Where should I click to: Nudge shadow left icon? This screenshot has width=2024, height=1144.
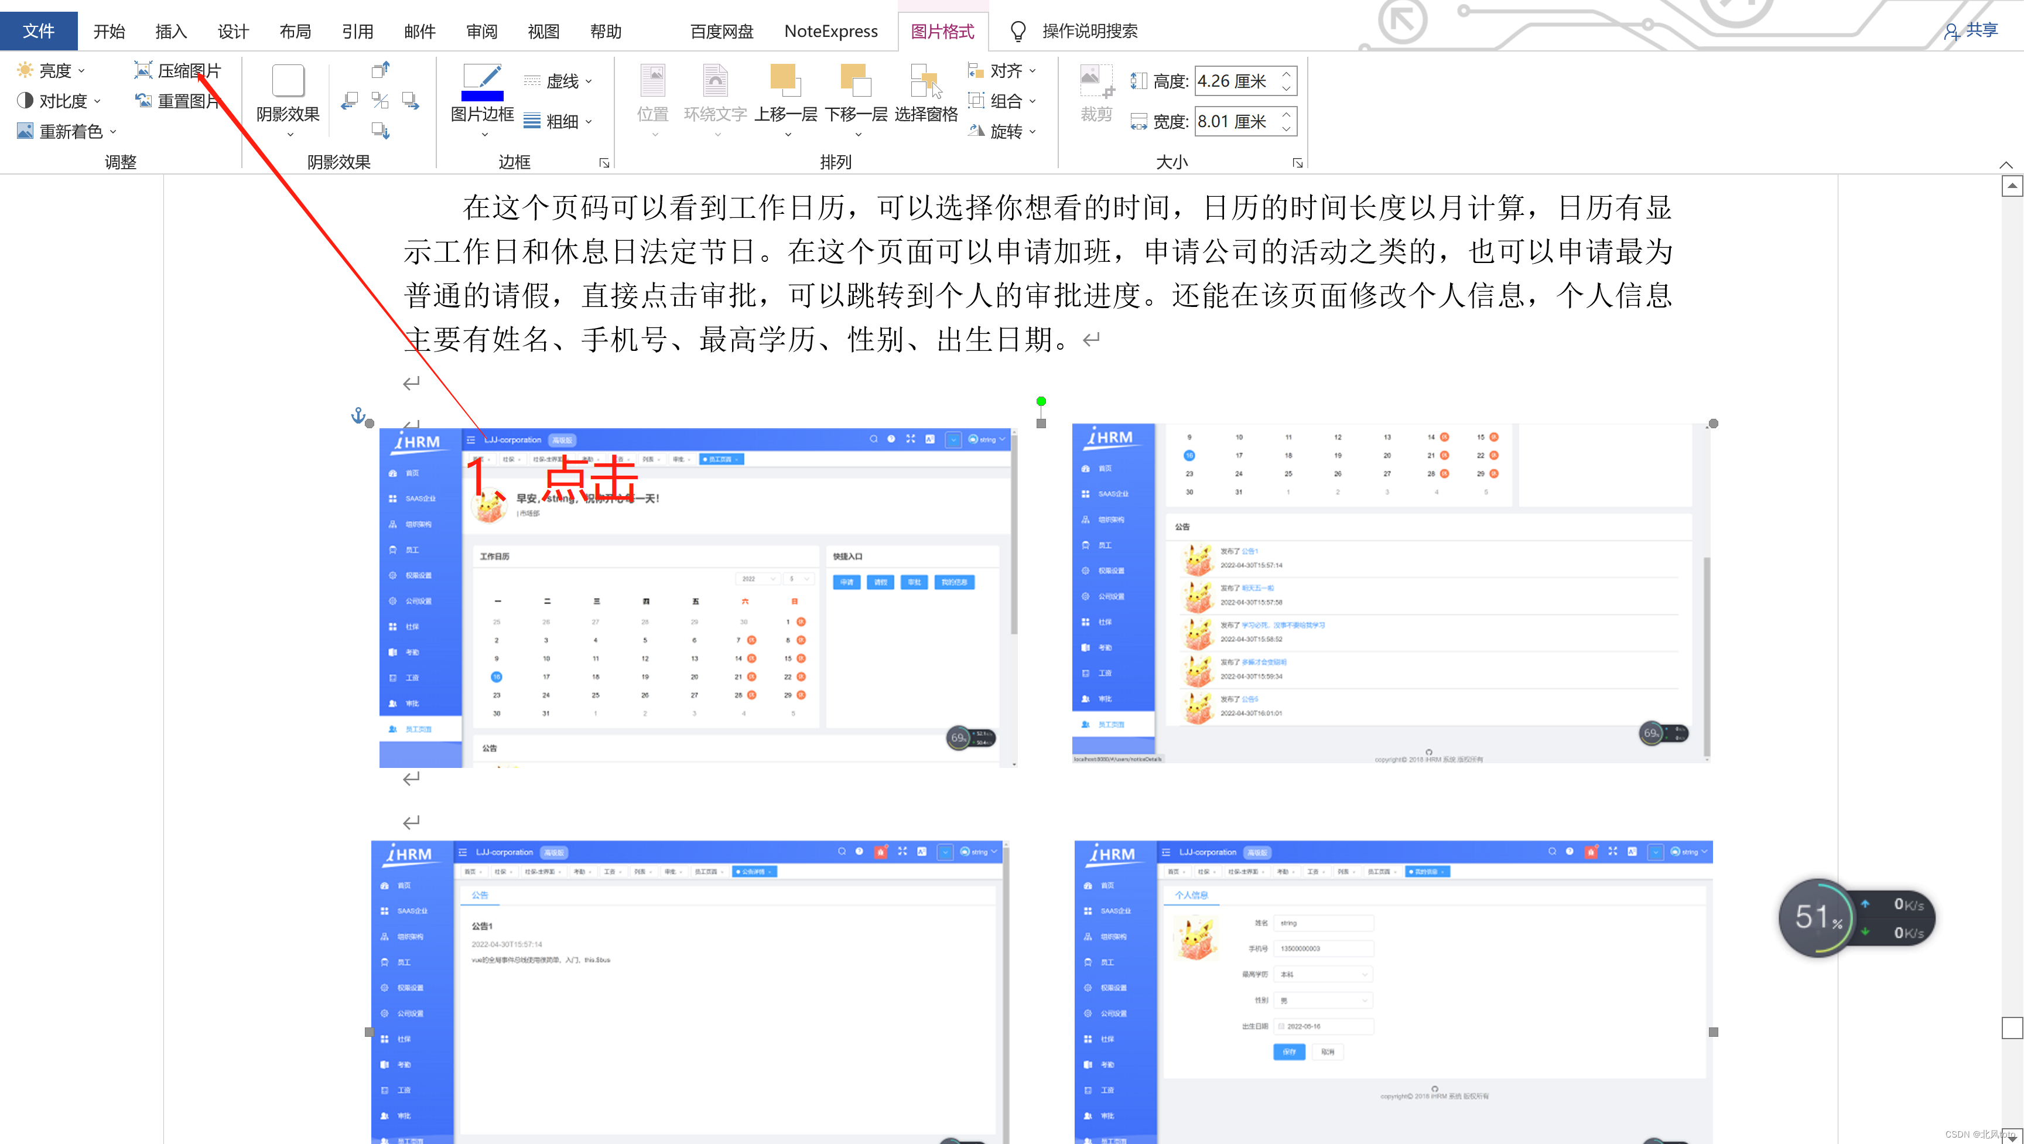coord(350,101)
